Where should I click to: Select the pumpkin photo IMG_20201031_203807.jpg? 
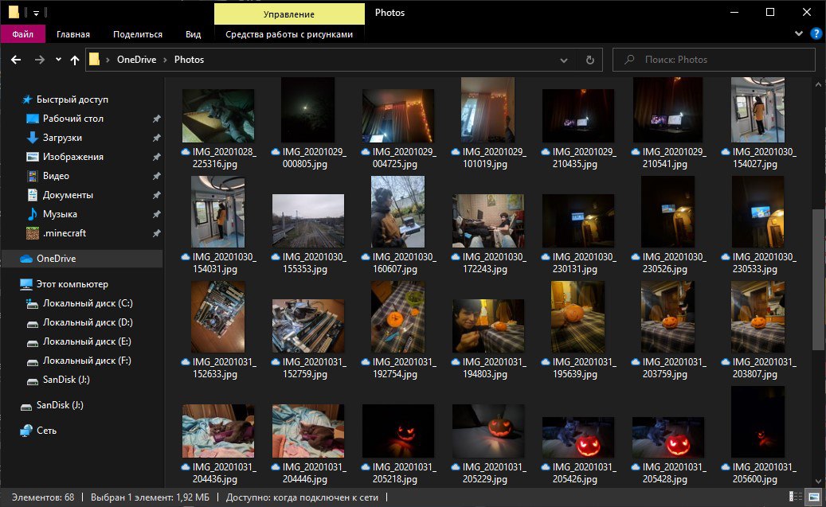click(x=757, y=317)
